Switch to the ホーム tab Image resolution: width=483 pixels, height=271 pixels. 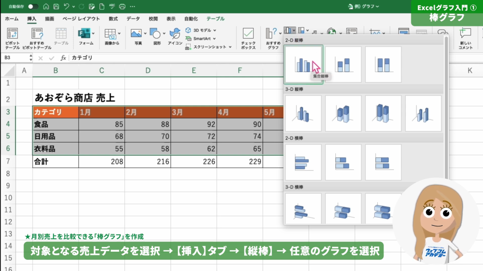(11, 19)
